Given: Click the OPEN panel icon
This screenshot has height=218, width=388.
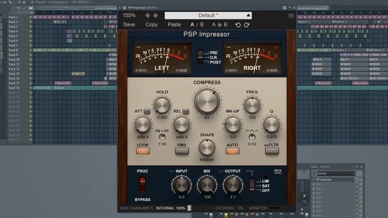Looking at the screenshot, I should pos(278,171).
